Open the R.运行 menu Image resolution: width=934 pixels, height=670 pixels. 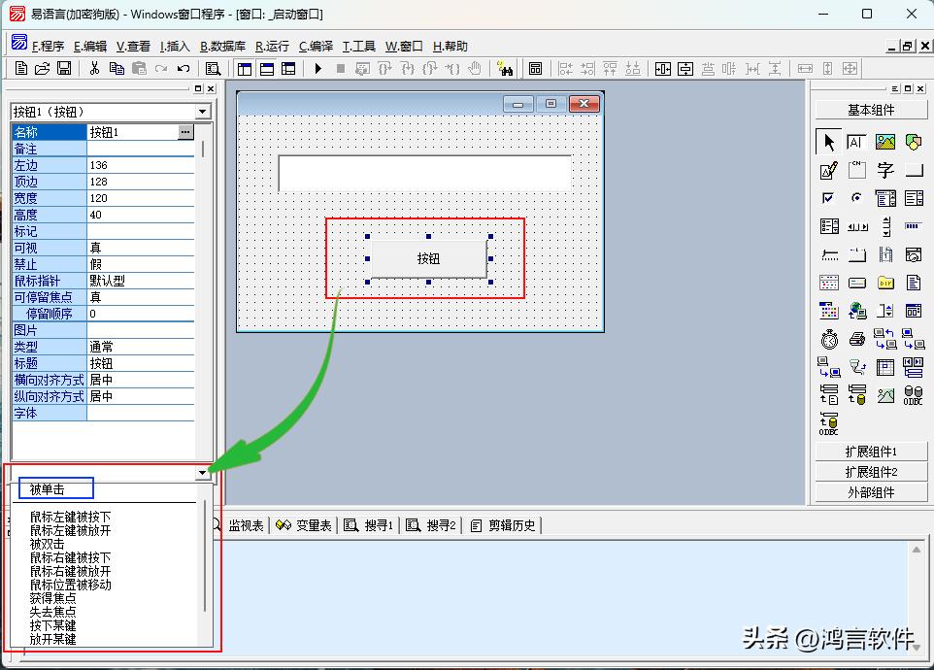click(272, 46)
